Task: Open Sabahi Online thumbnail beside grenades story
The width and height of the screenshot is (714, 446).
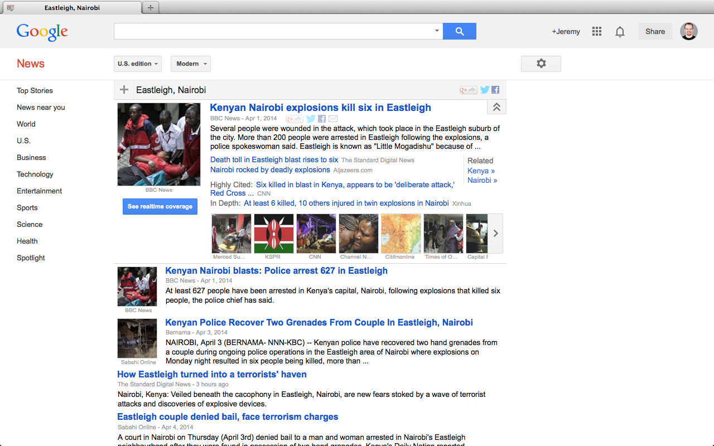Action: tap(137, 338)
